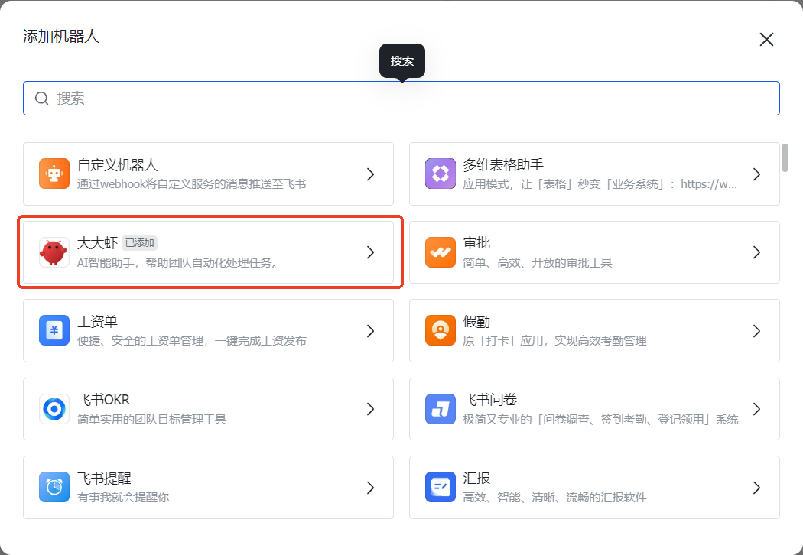Open 自定义机器人 via its chevron arrow
The width and height of the screenshot is (803, 555).
[x=371, y=174]
